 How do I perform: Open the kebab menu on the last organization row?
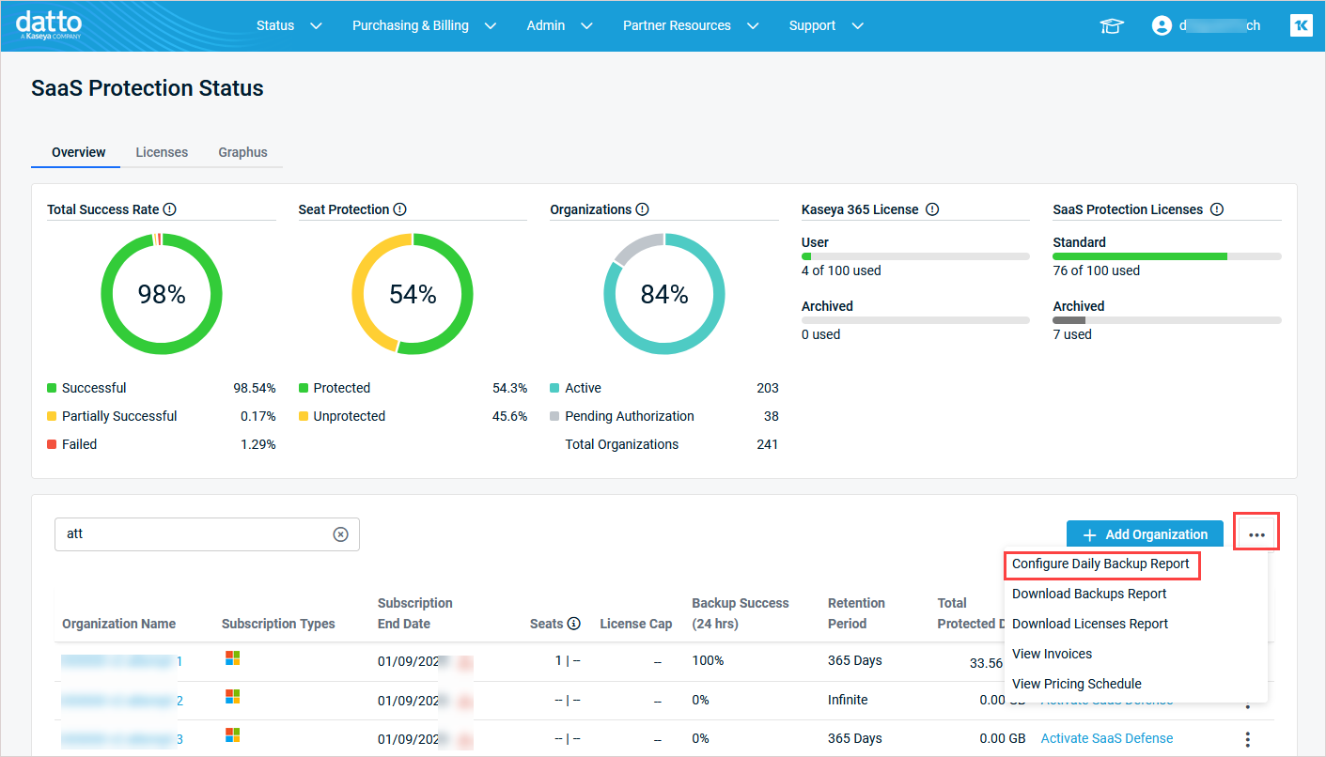coord(1247,739)
